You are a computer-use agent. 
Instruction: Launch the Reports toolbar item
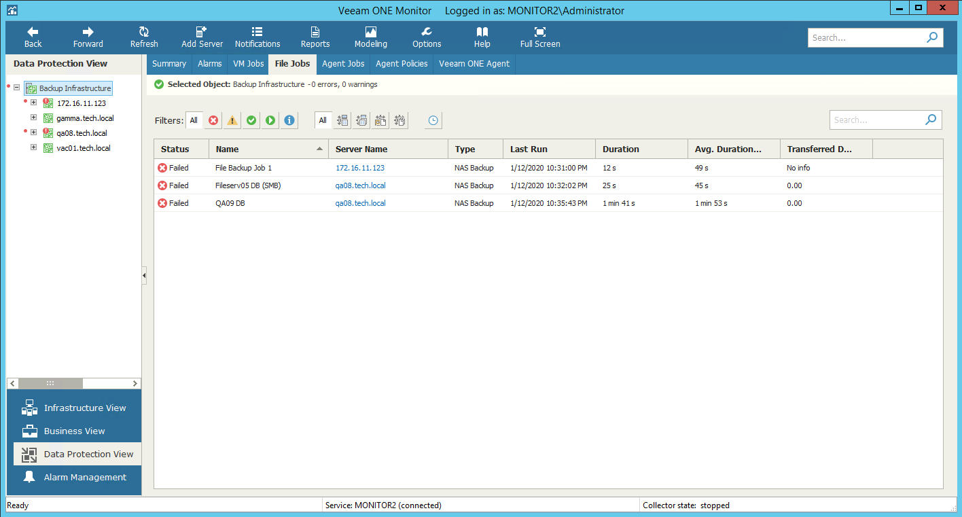click(315, 37)
